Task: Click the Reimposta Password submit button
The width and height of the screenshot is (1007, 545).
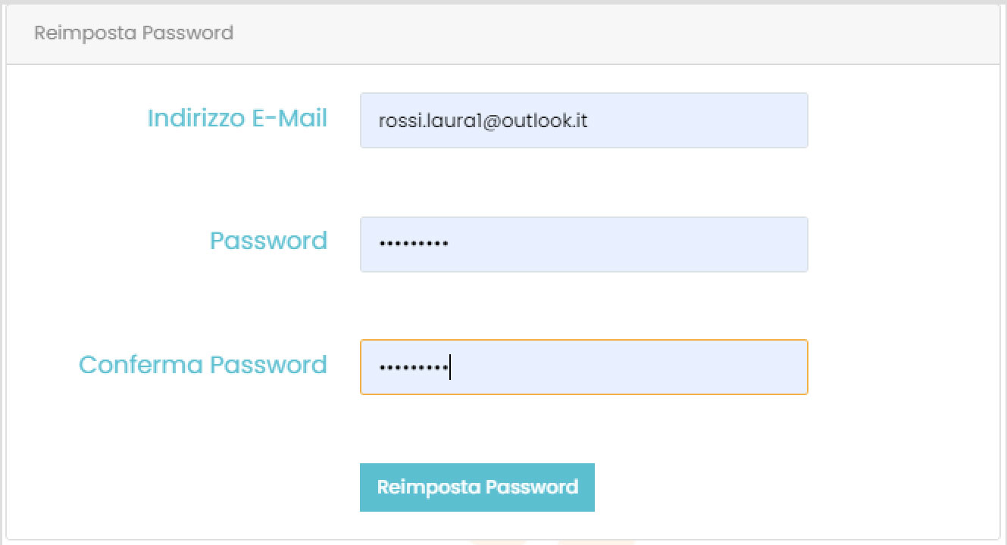Action: click(x=477, y=487)
